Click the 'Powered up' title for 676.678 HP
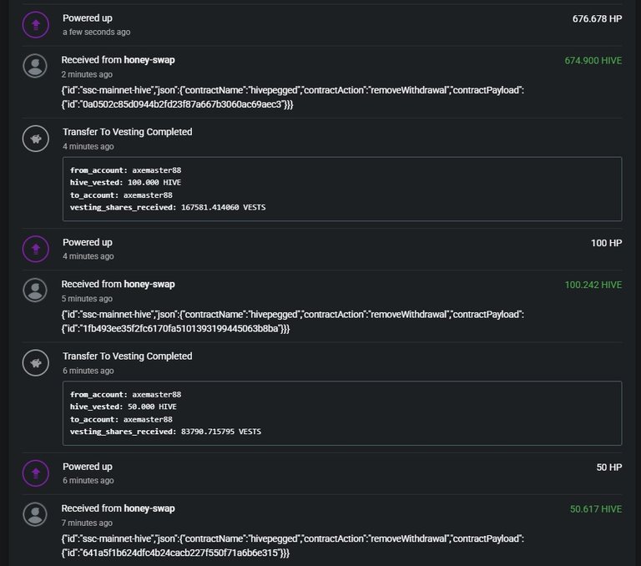 tap(88, 18)
